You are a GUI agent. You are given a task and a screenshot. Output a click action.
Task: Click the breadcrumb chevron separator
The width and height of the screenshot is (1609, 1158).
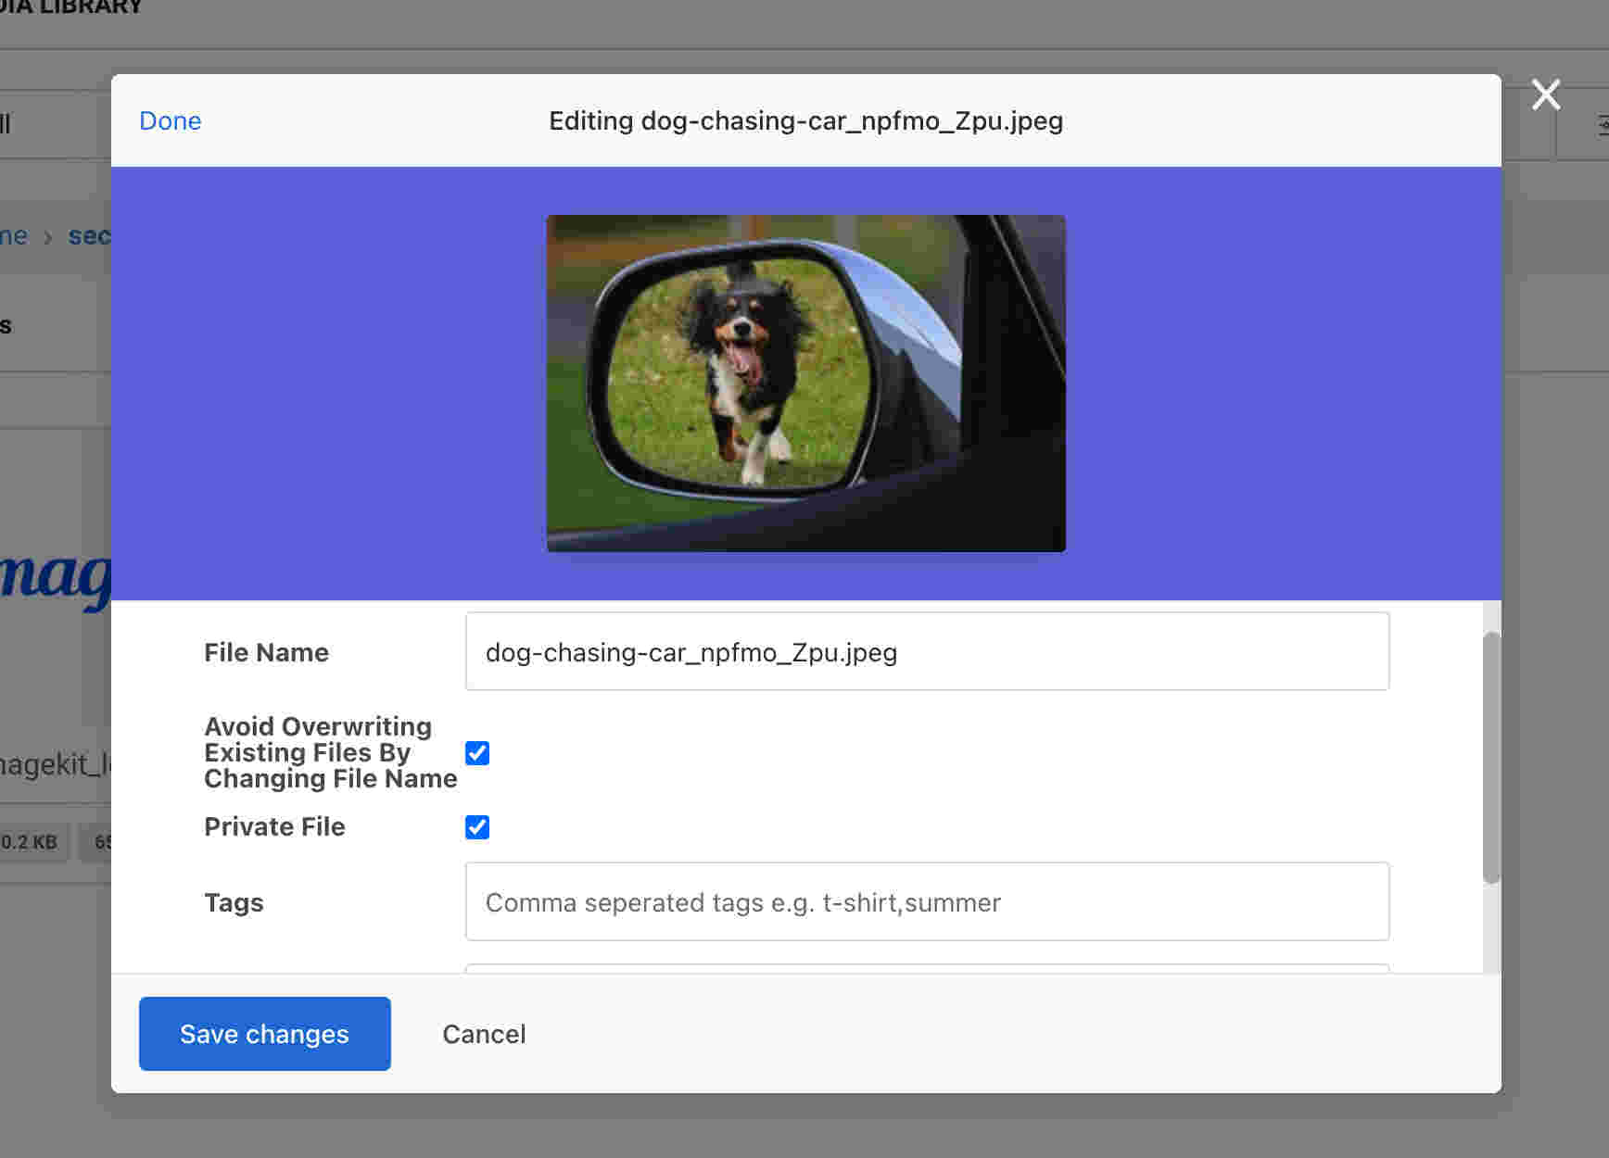point(46,236)
